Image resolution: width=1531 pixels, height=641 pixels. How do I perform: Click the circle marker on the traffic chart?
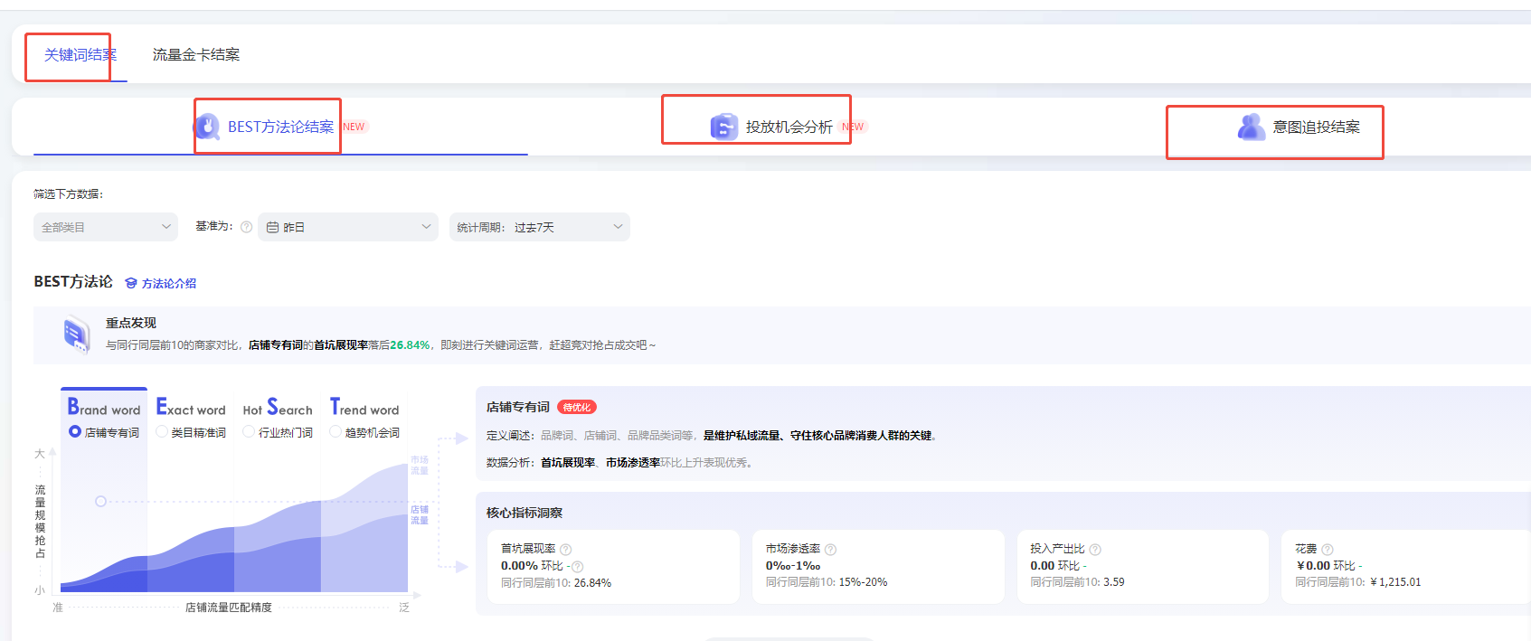coord(100,501)
